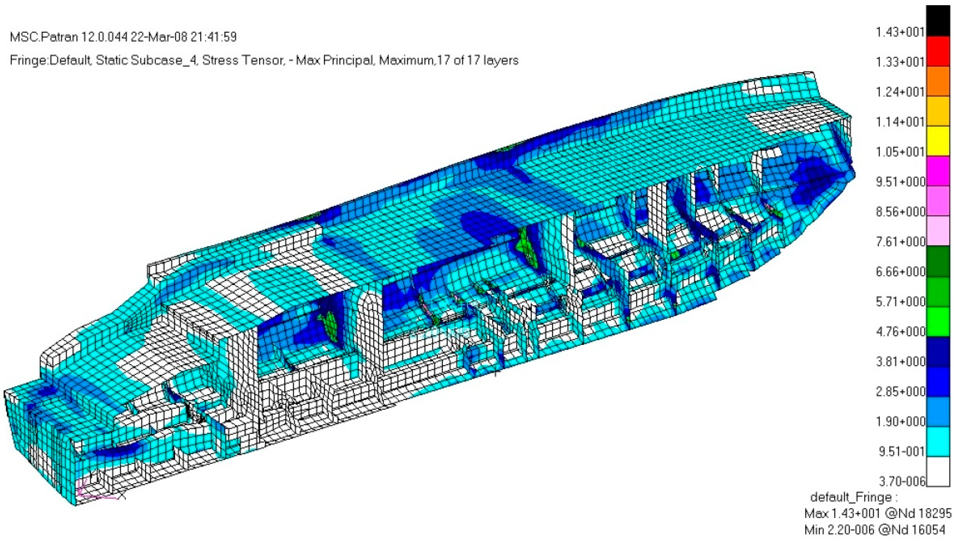The height and width of the screenshot is (539, 955).
Task: Click the magenta legend color swatch
Action: [938, 171]
